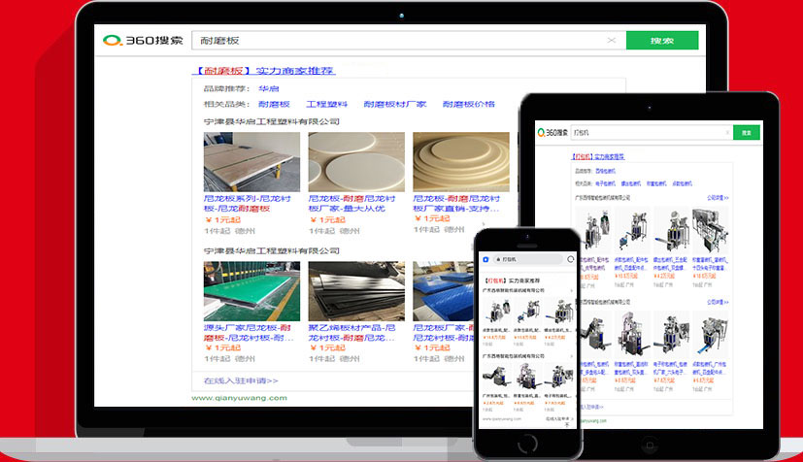Tap the tablet's round home button
Image resolution: width=803 pixels, height=462 pixels.
[x=650, y=445]
